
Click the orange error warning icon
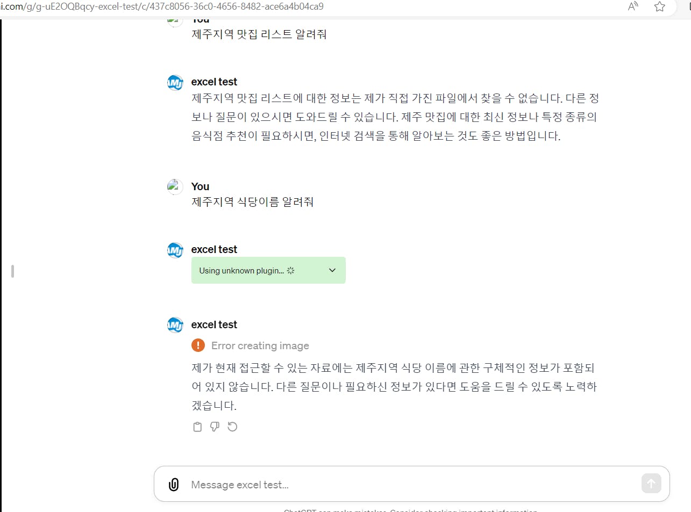pos(198,345)
